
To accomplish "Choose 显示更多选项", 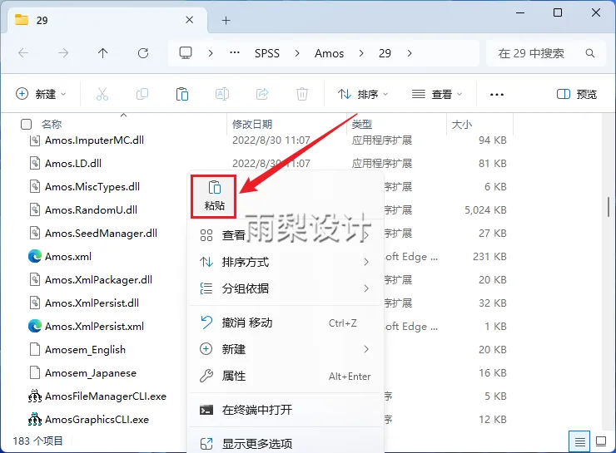I will [x=286, y=444].
